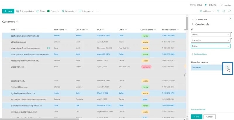Click the Nullam@Etiam.net title

[19, 87]
